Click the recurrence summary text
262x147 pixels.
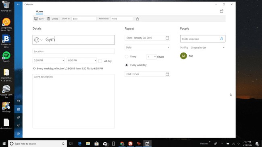pos(70,68)
